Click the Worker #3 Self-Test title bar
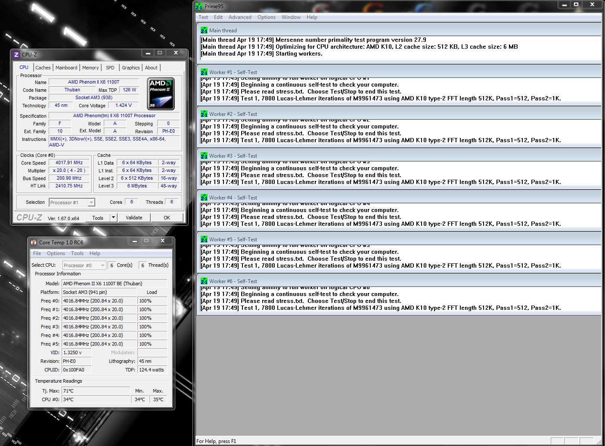This screenshot has height=446, width=605. 399,156
